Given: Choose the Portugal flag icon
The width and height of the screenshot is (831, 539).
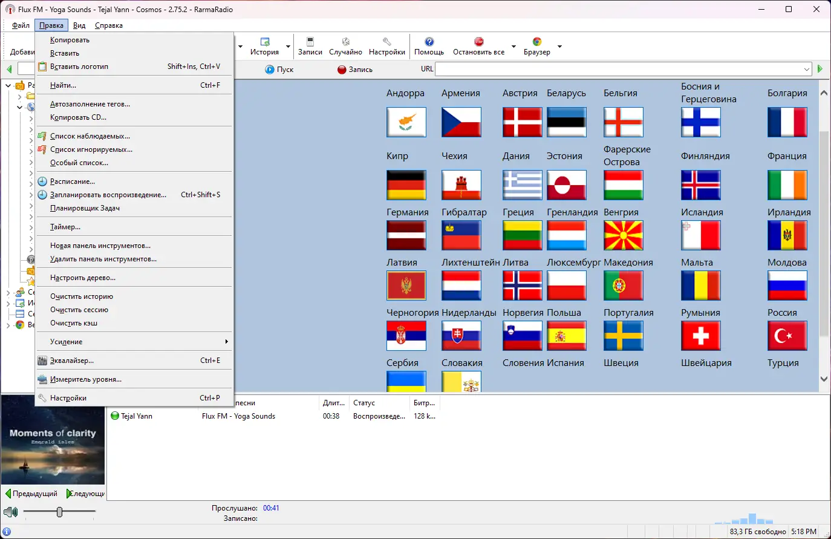Looking at the screenshot, I should pyautogui.click(x=624, y=286).
